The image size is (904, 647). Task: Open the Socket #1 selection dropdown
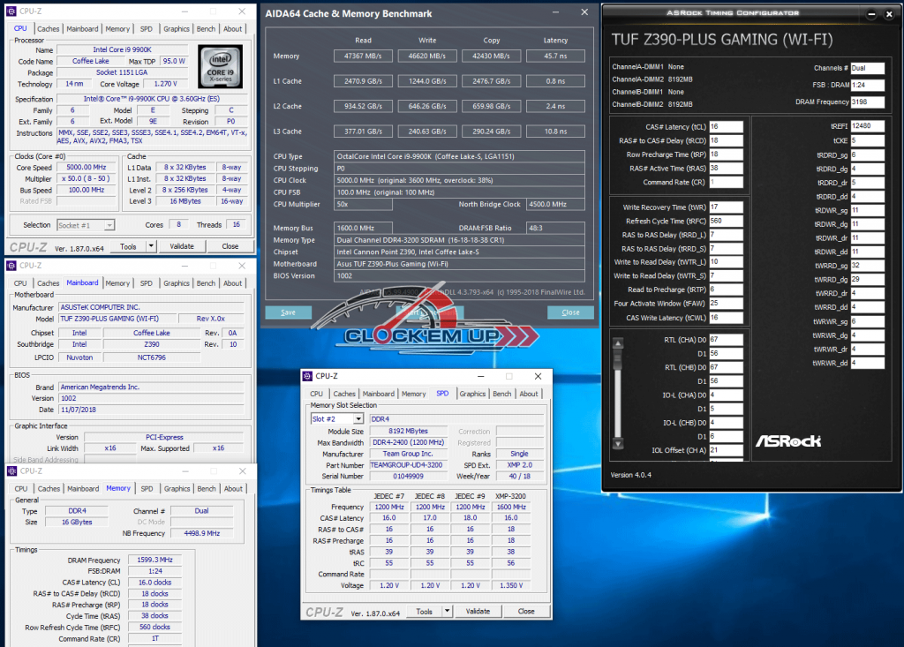[x=110, y=225]
